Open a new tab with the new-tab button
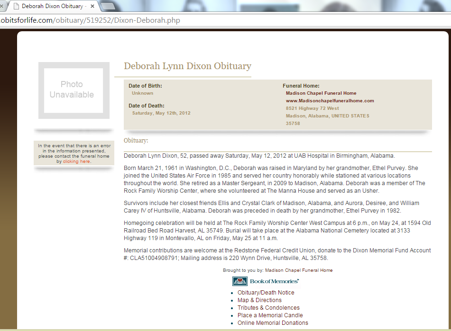This screenshot has height=331, width=451. (x=108, y=6)
